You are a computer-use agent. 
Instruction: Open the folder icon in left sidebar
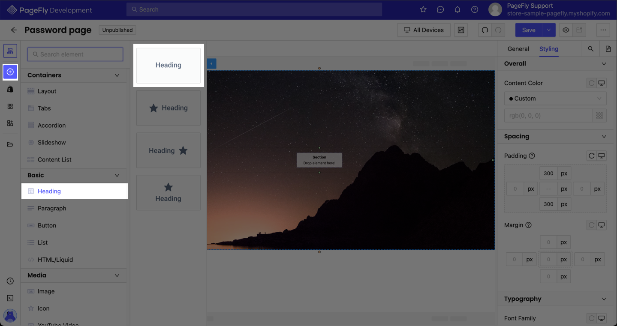point(10,144)
